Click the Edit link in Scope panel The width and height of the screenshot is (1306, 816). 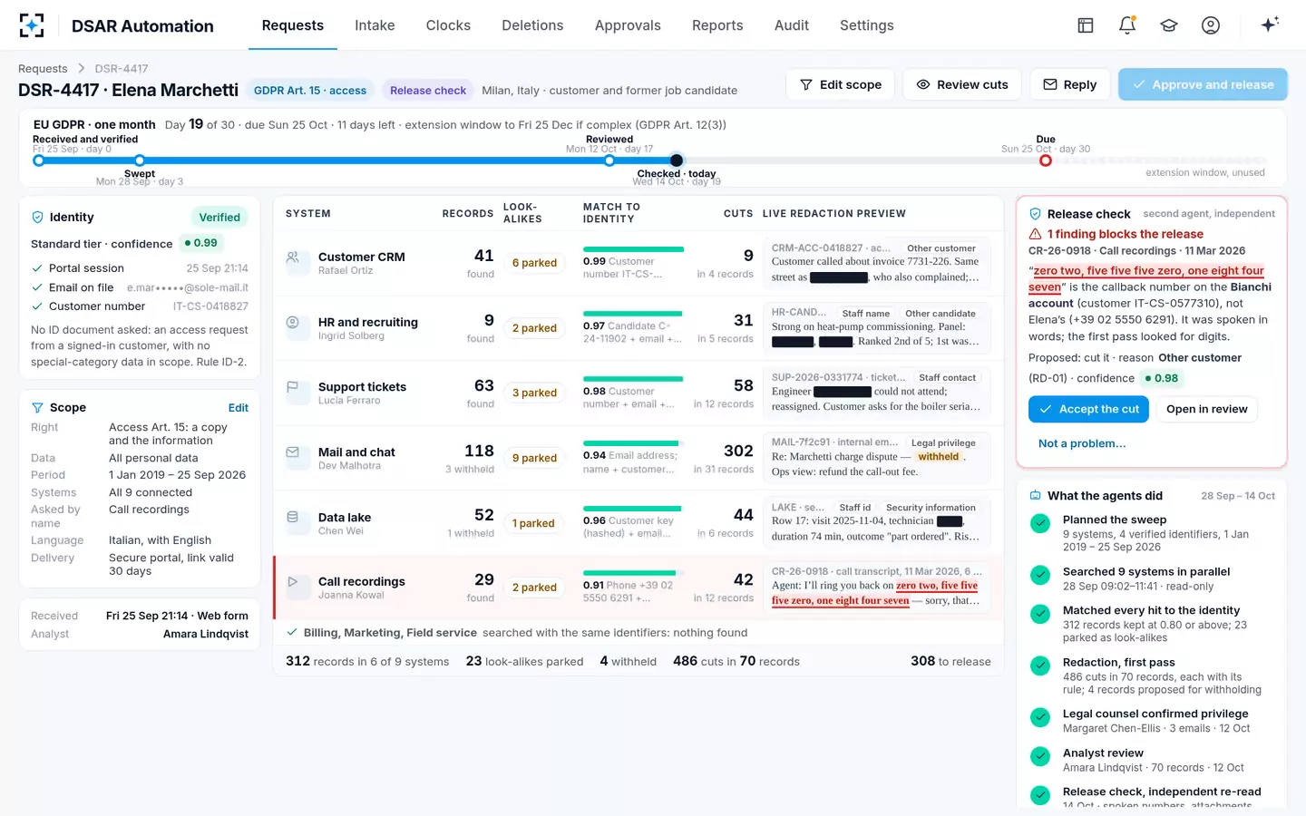pyautogui.click(x=239, y=408)
